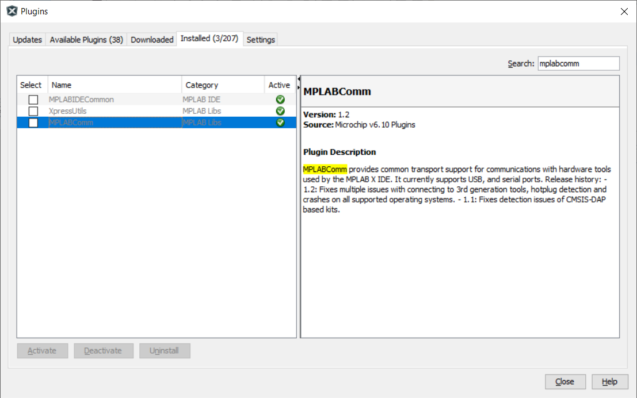Collapse the plugin list using the splitter left arrow
Image resolution: width=637 pixels, height=398 pixels.
pos(299,79)
